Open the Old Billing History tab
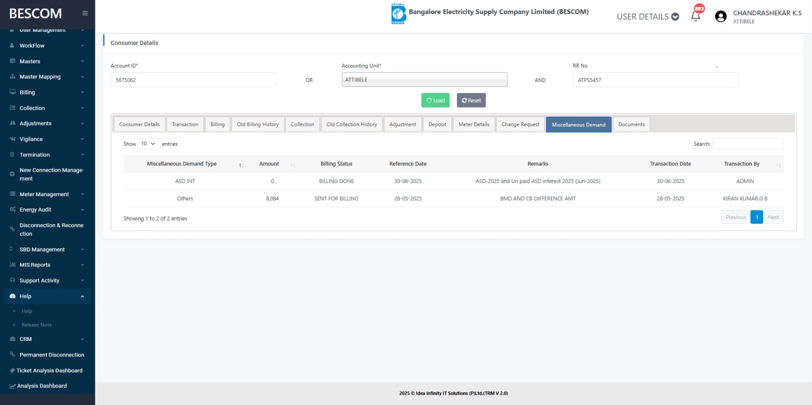 (x=257, y=124)
